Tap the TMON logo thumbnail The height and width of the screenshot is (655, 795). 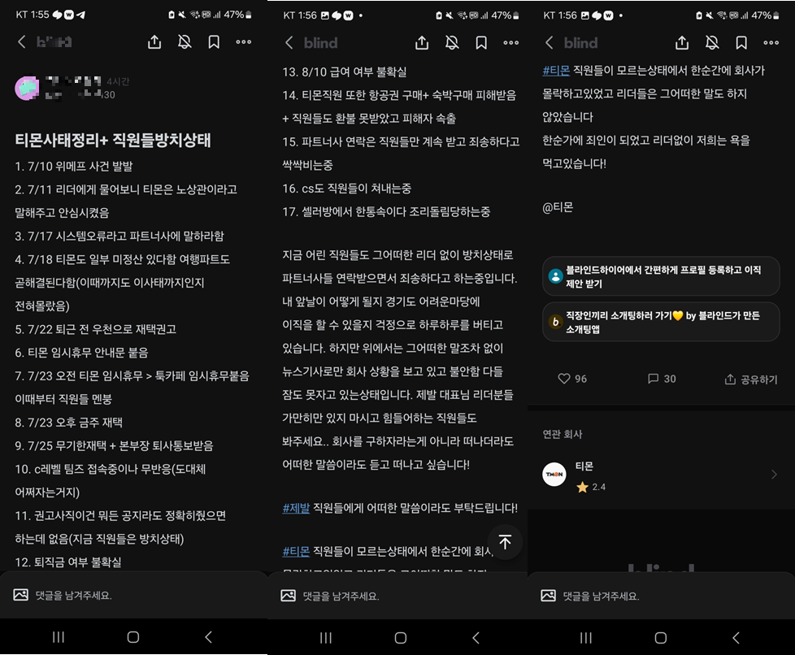coord(554,475)
